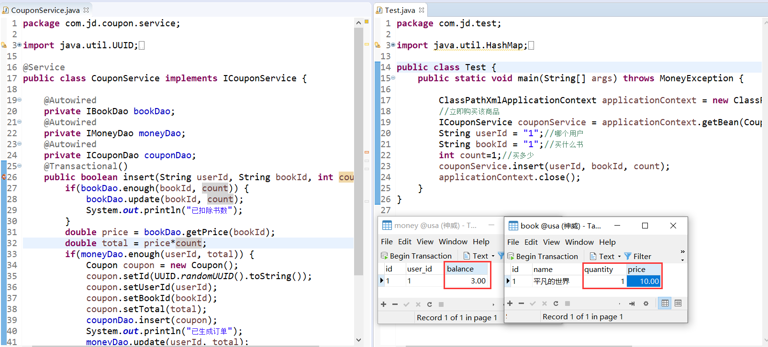Switch to the Test.java editor tab
The height and width of the screenshot is (347, 768).
(x=400, y=10)
